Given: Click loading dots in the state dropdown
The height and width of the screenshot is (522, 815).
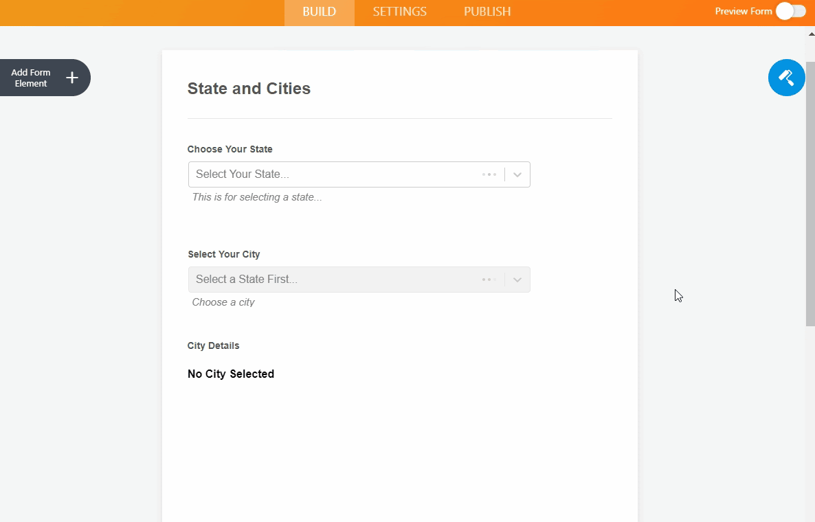Looking at the screenshot, I should tap(489, 174).
